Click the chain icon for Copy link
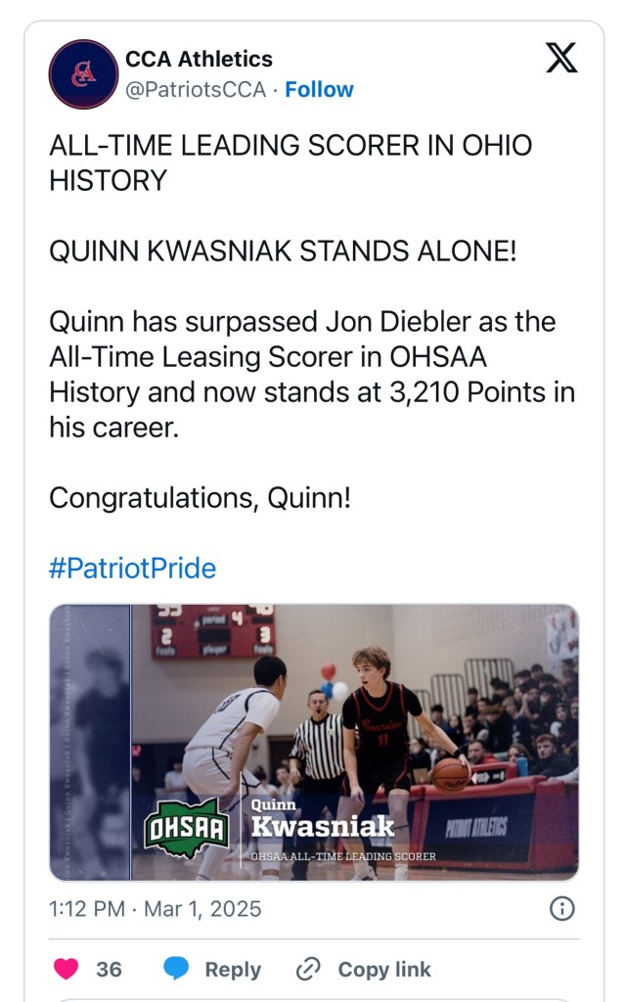Screen dimensions: 625x1002 [x=308, y=969]
